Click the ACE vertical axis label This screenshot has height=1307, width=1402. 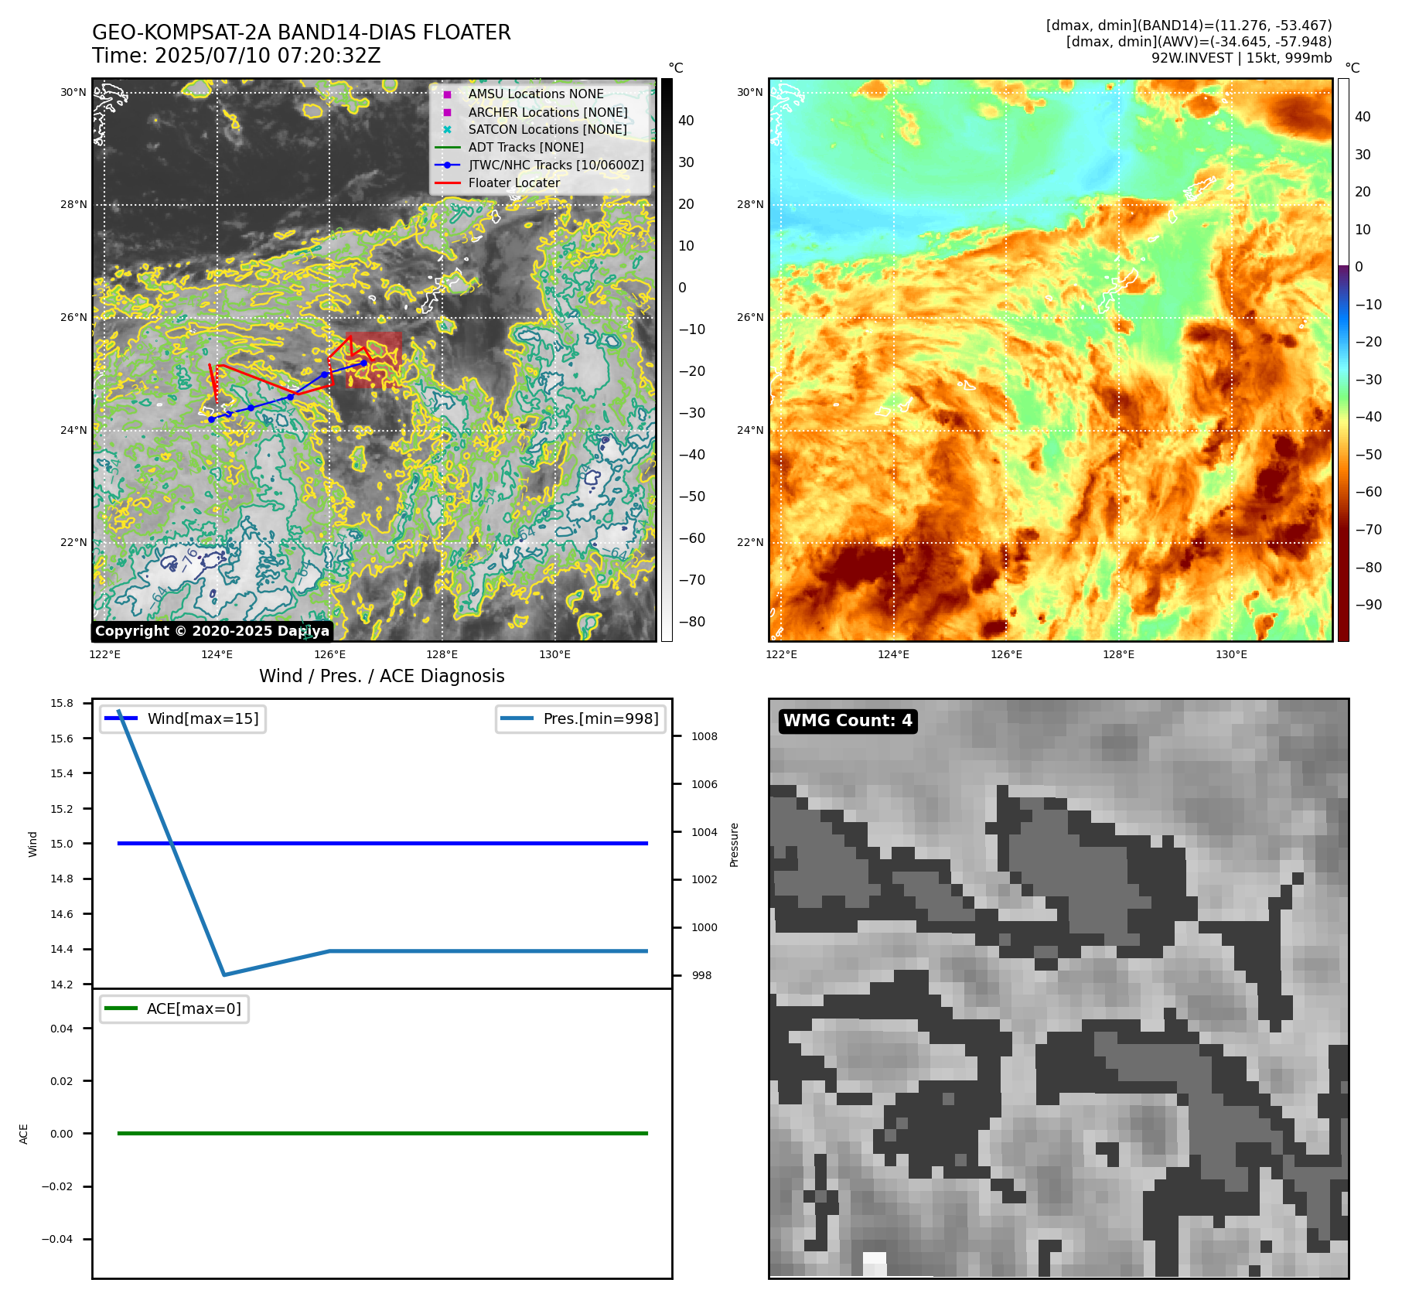[23, 1134]
